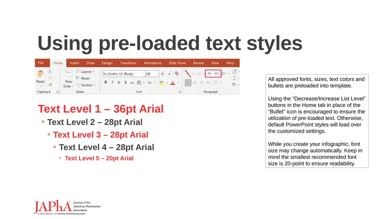Switch to the Design tab
The width and height of the screenshot is (390, 219).
click(x=107, y=63)
